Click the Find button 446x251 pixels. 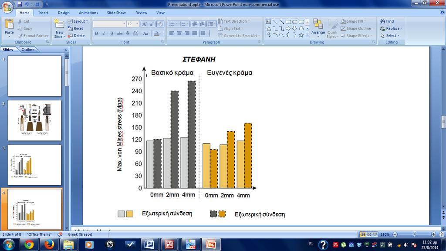click(387, 21)
